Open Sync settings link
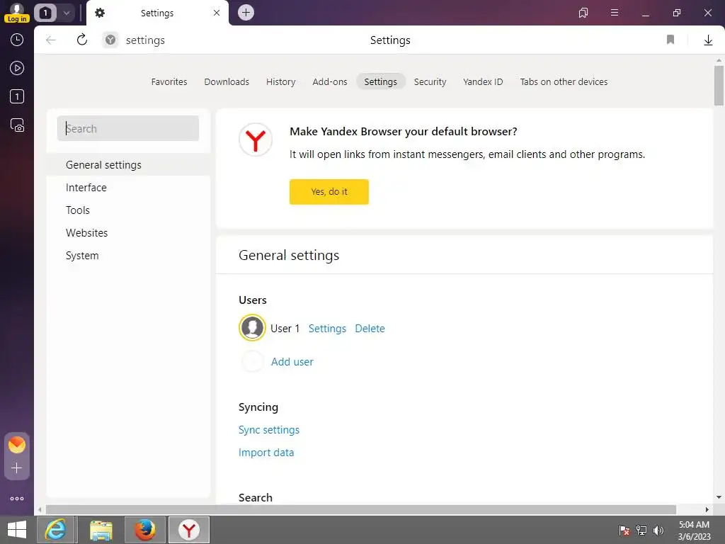The height and width of the screenshot is (544, 725). [x=268, y=430]
